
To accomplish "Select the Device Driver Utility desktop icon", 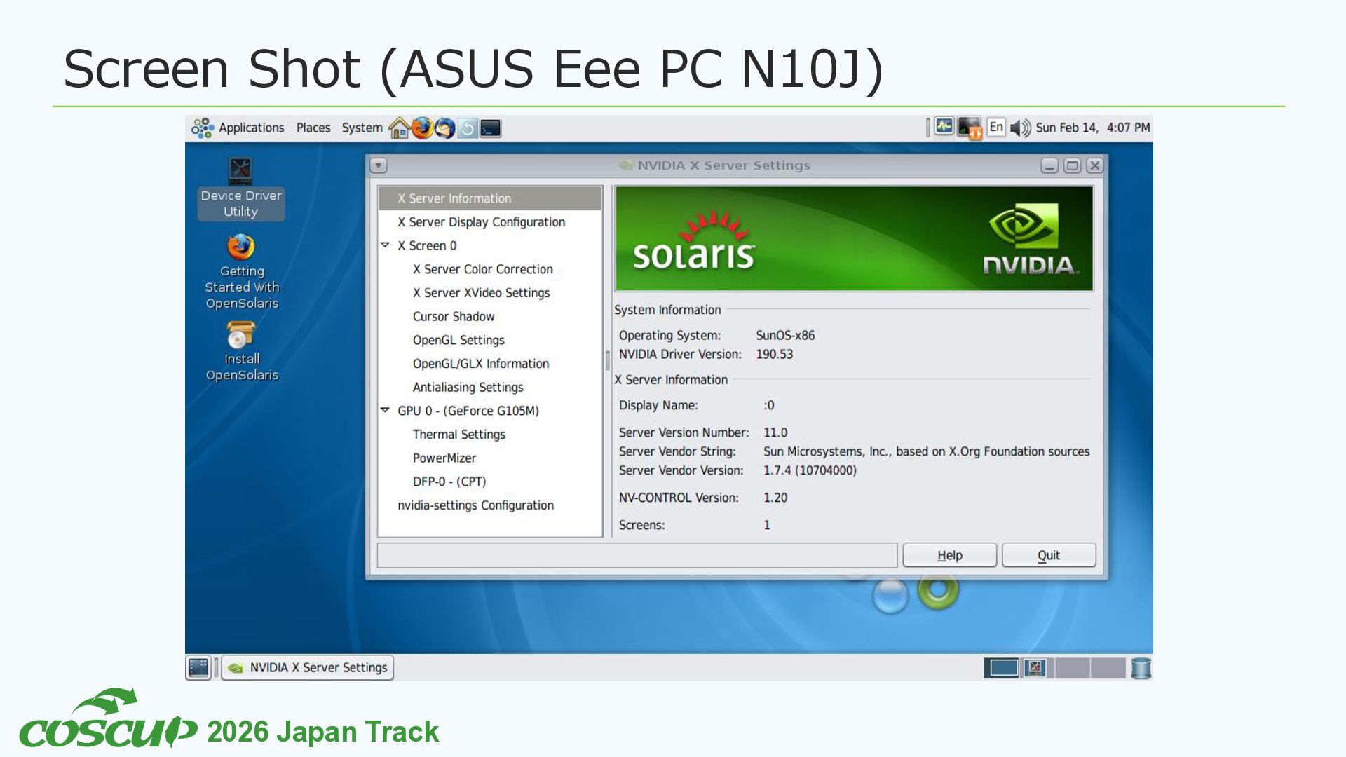I will pyautogui.click(x=240, y=189).
